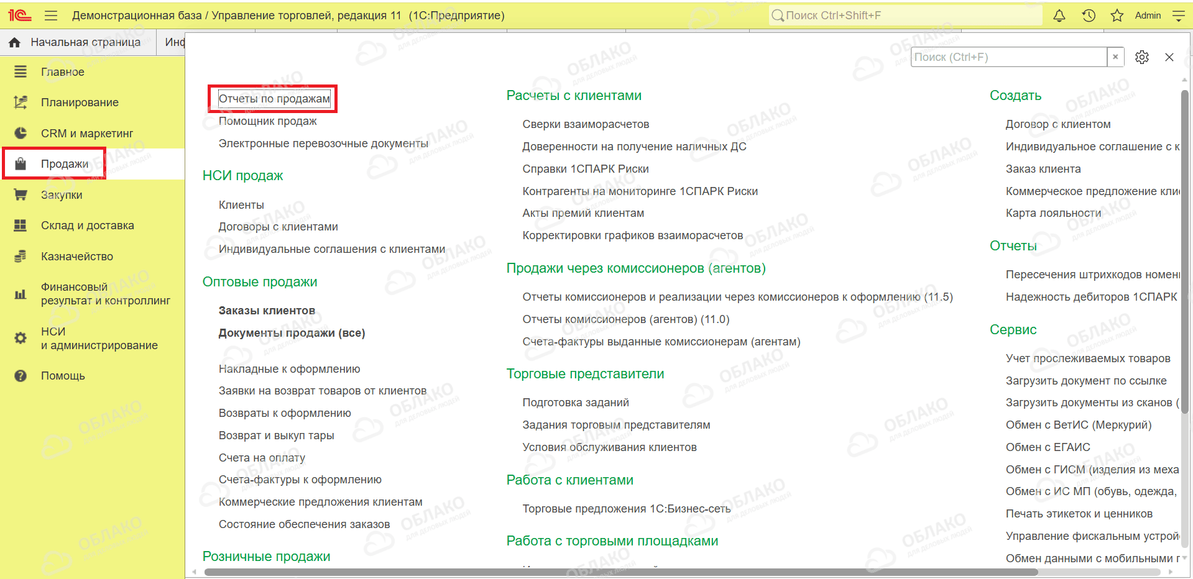Open Отчеты по продажам
The width and height of the screenshot is (1193, 579).
tap(274, 99)
